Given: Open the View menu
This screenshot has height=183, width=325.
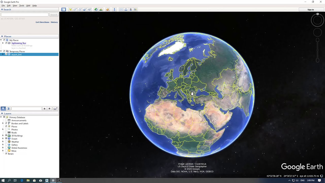Looking at the screenshot, I should coord(15,6).
